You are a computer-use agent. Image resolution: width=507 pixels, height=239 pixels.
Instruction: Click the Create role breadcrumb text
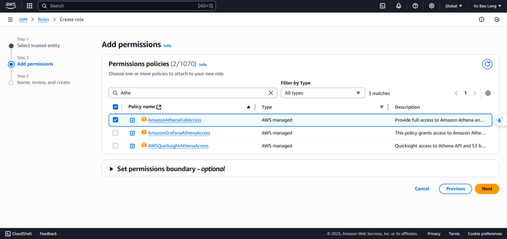point(72,20)
